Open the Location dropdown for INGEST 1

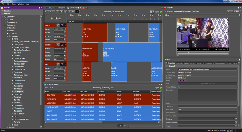[65, 36]
